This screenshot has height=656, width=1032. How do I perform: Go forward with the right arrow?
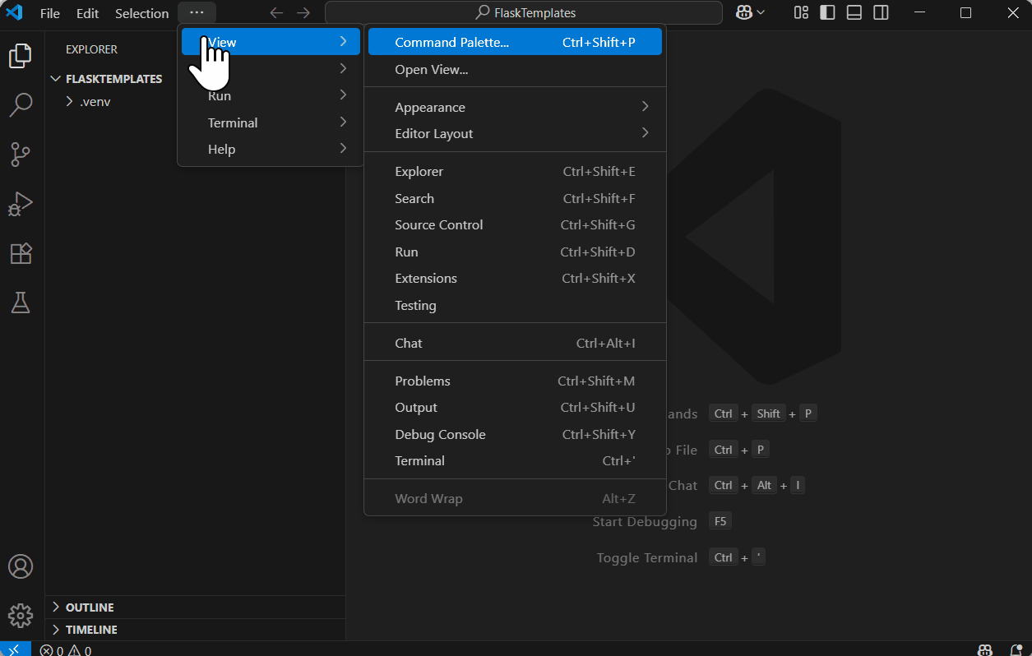pos(303,13)
